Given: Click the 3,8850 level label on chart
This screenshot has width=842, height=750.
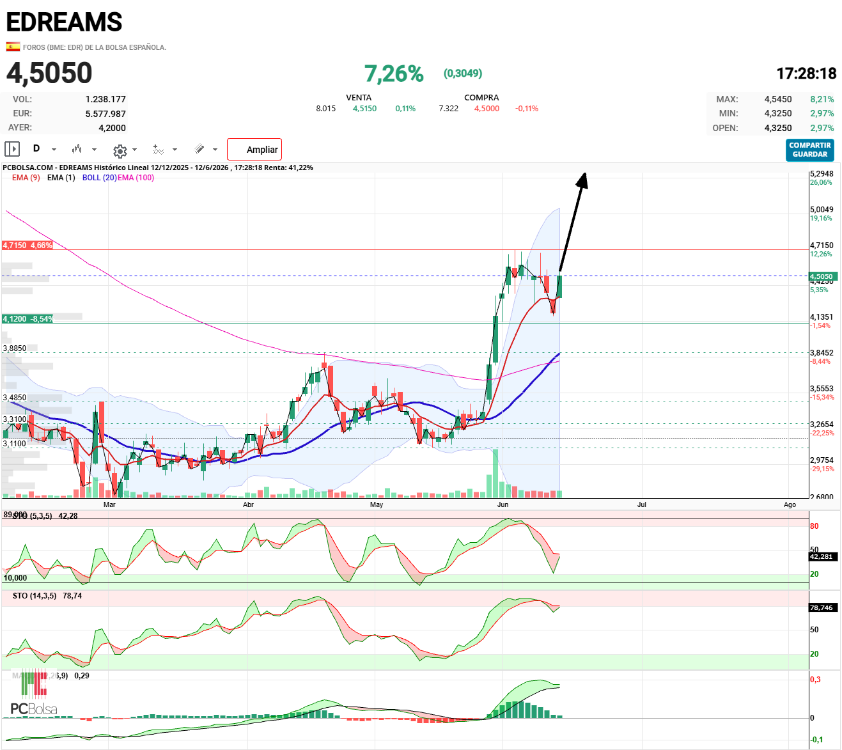Looking at the screenshot, I should click(15, 348).
